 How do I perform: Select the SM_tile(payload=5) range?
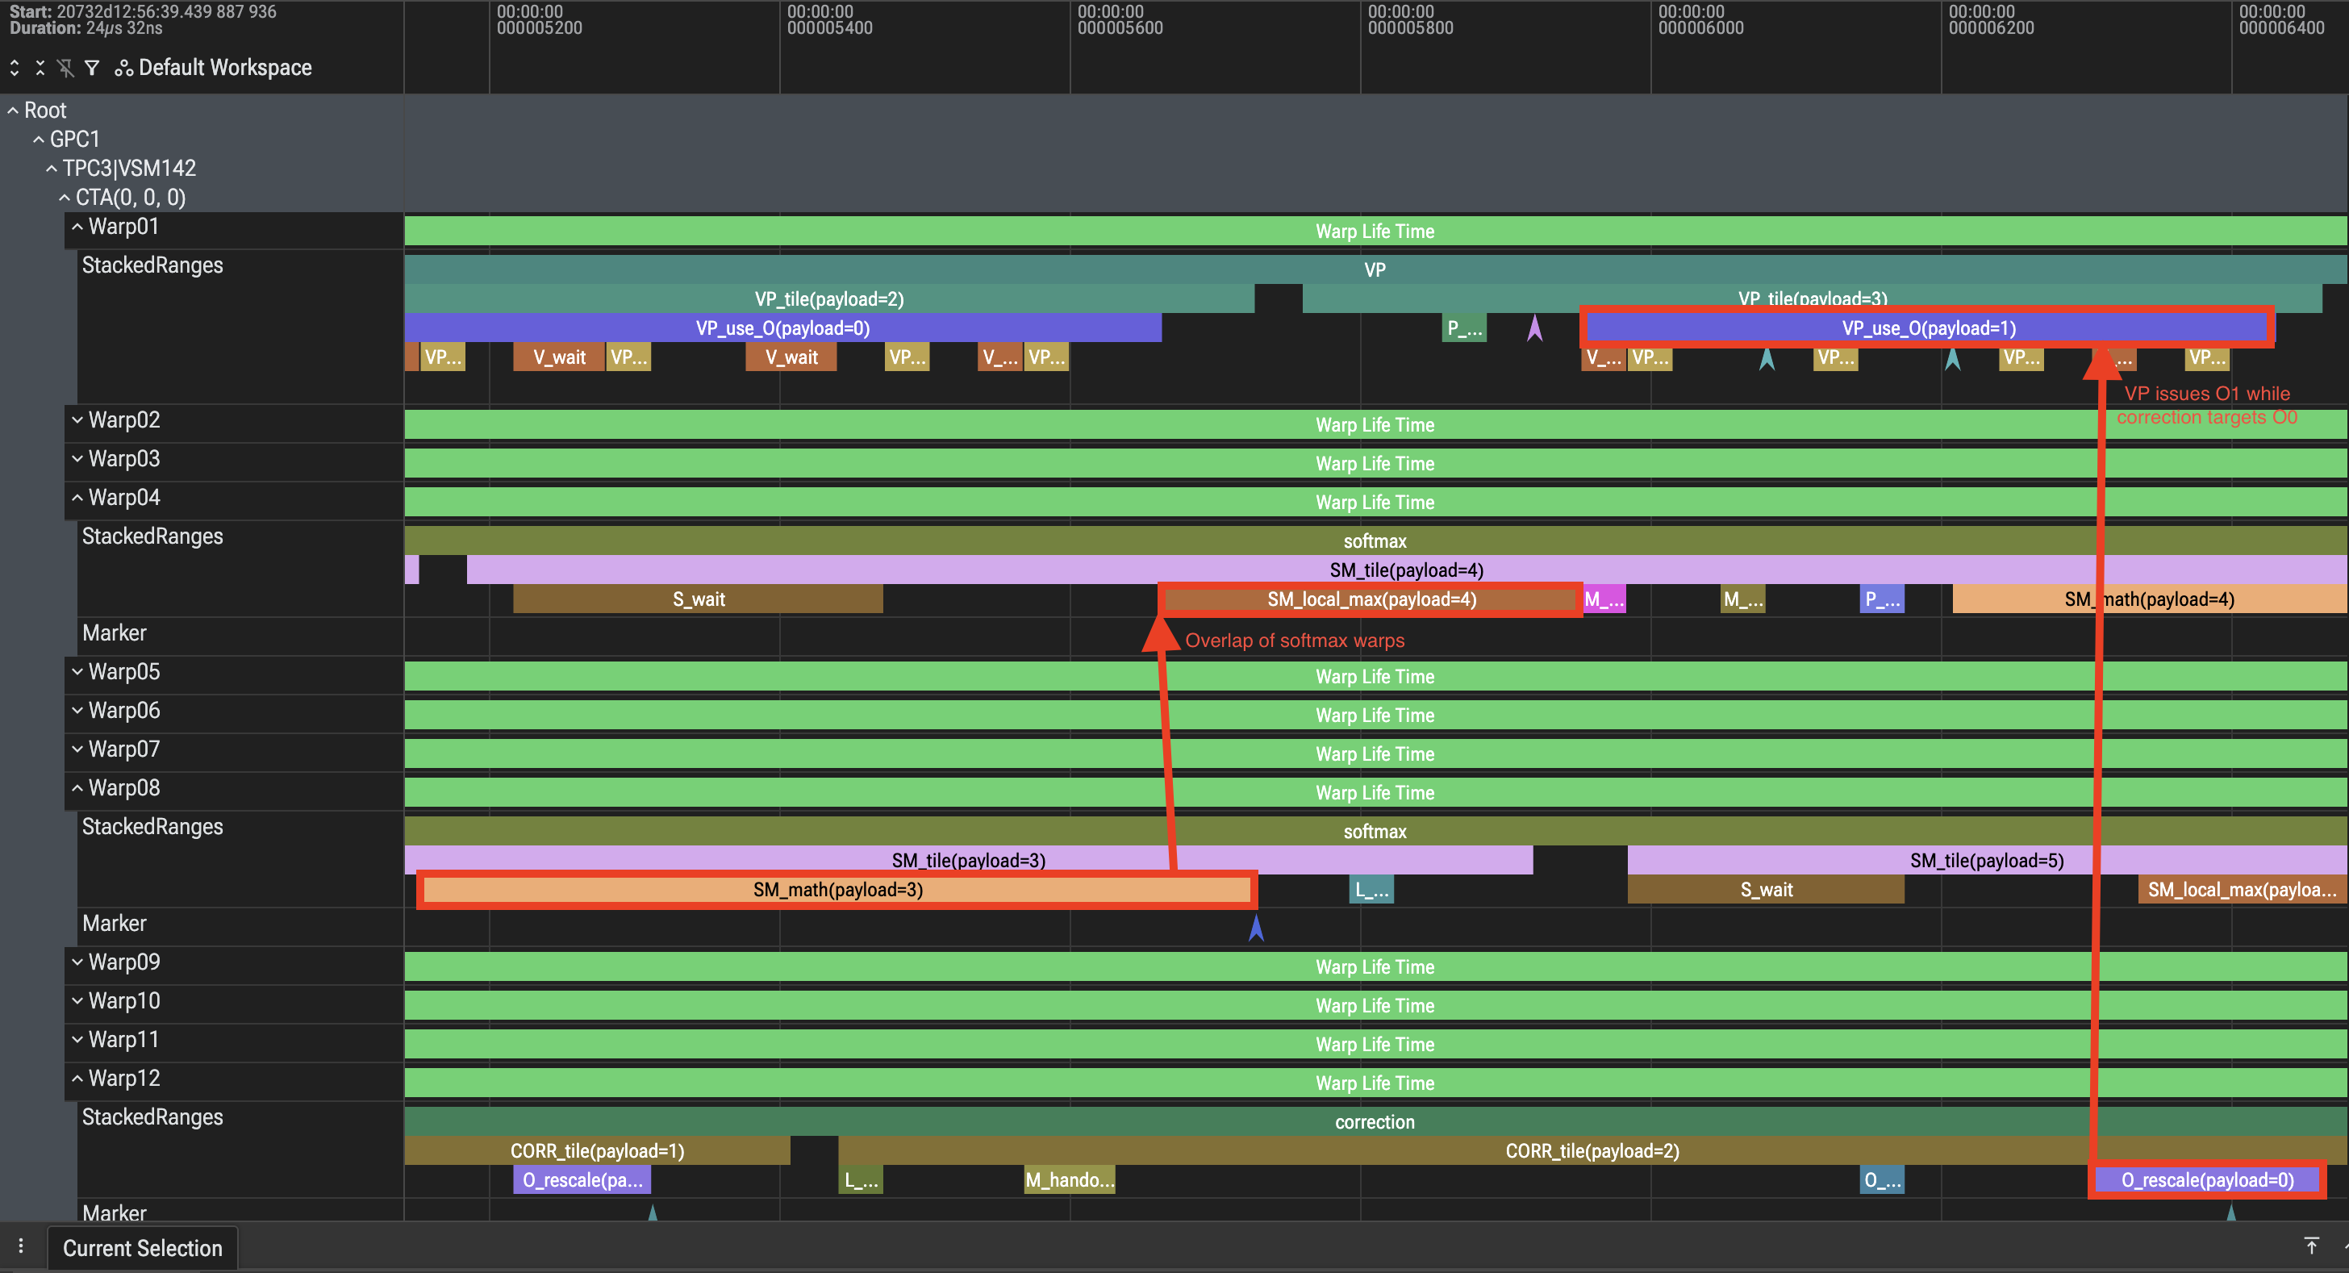[x=1988, y=861]
